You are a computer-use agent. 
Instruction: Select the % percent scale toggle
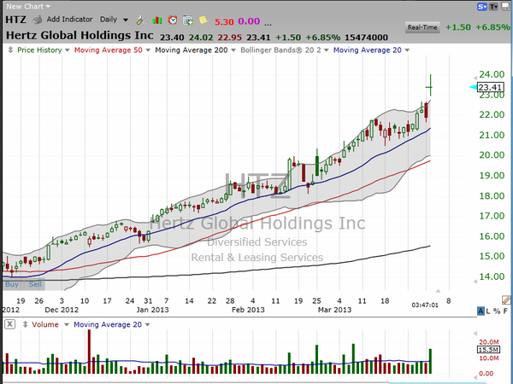pyautogui.click(x=497, y=311)
